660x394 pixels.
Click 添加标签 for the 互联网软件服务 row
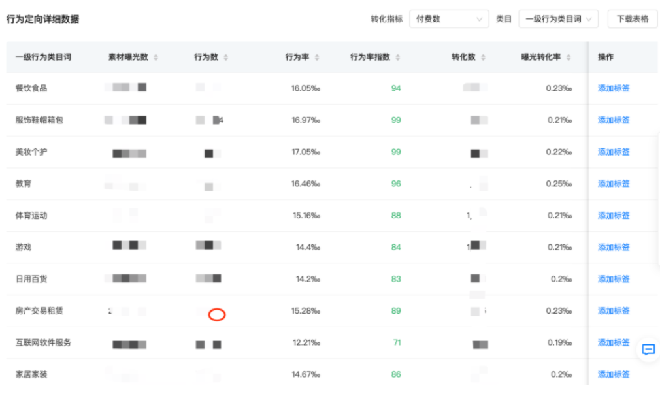point(612,342)
